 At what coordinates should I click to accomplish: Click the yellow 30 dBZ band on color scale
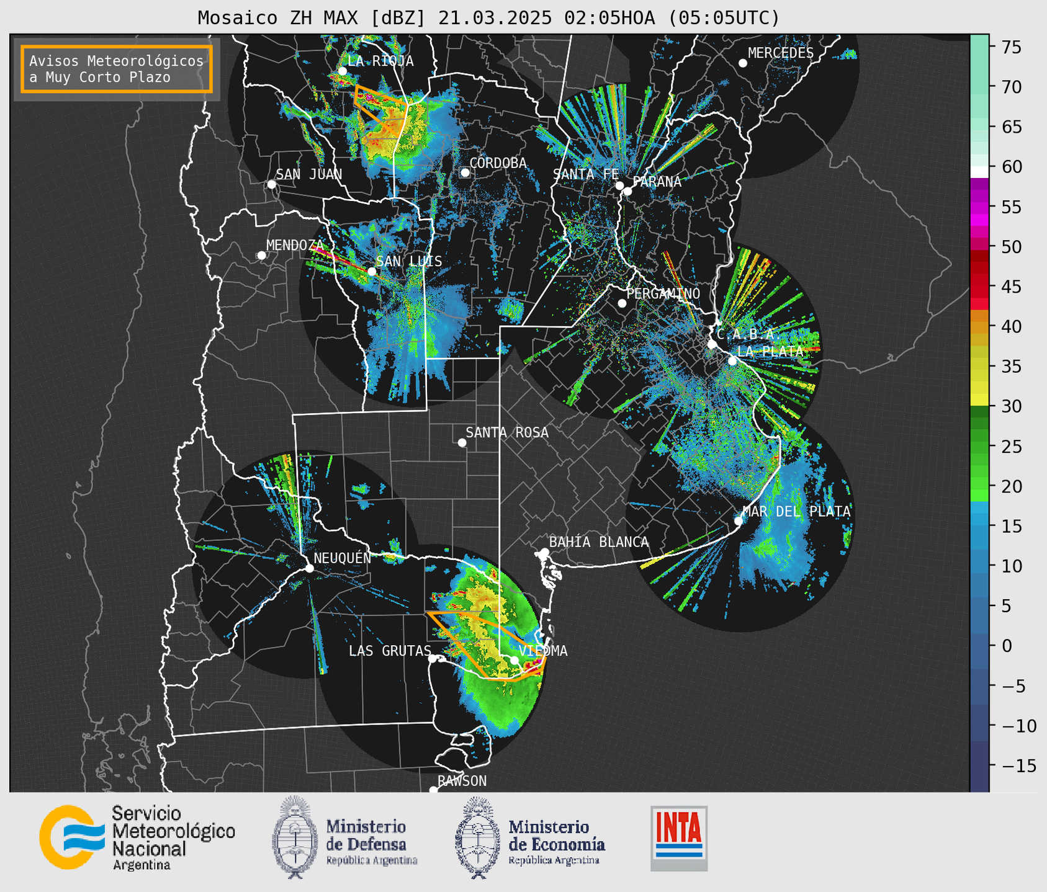pyautogui.click(x=979, y=400)
